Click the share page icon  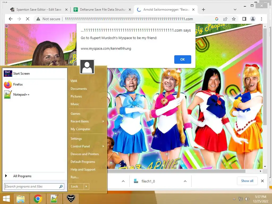(x=225, y=19)
